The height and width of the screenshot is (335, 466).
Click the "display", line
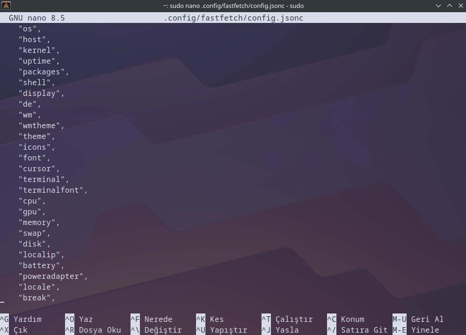[42, 93]
